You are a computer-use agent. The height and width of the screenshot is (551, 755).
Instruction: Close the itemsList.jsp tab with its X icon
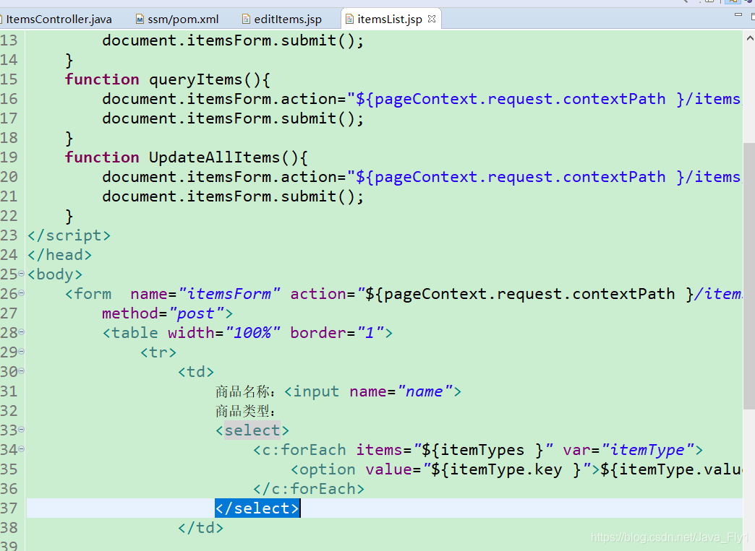pos(432,19)
